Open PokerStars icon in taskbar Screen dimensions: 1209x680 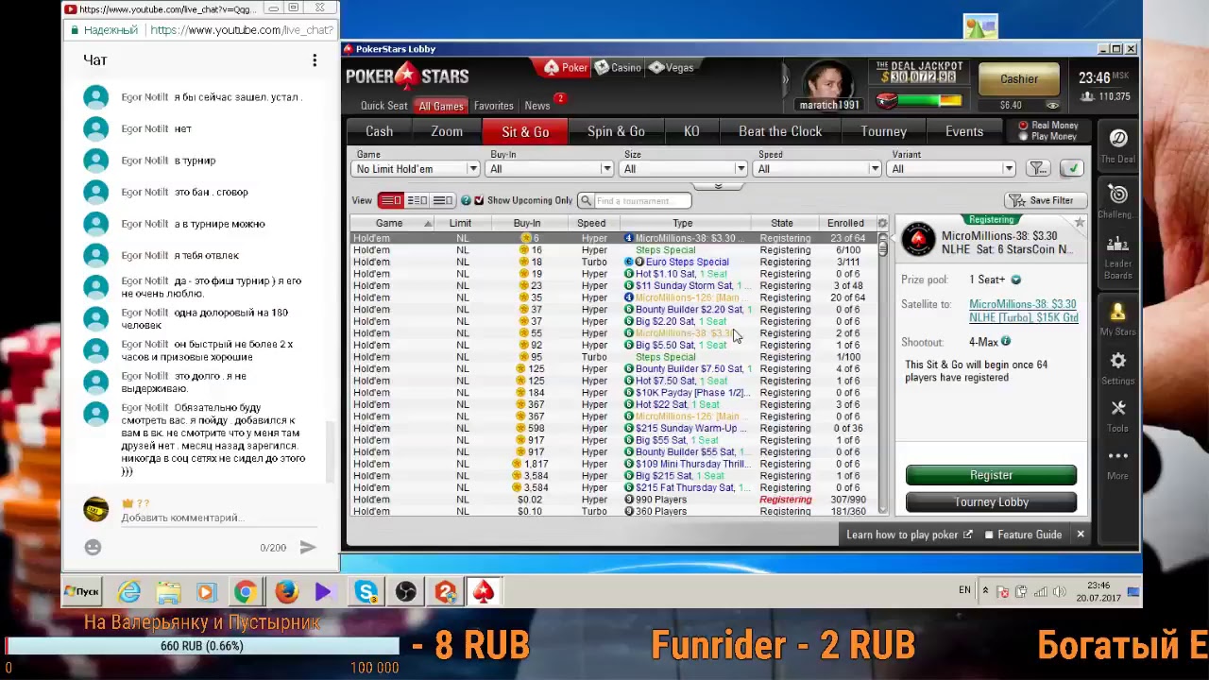pos(483,592)
